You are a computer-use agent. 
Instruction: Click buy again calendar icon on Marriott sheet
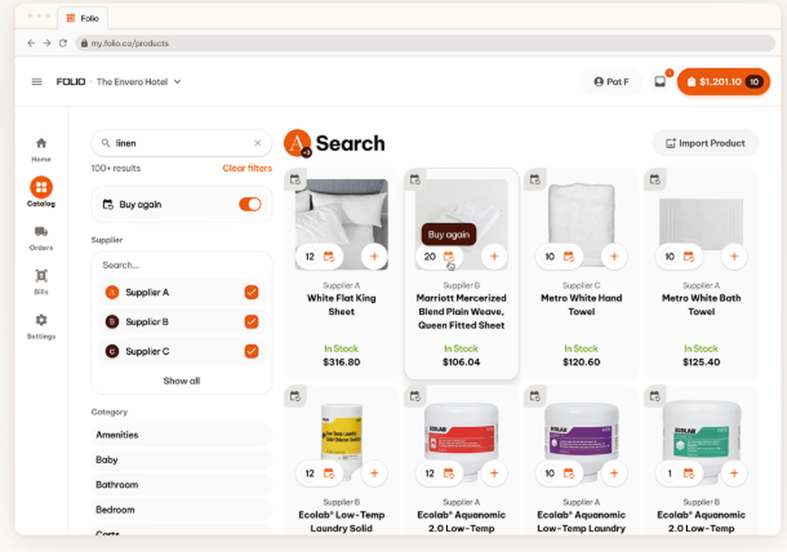pyautogui.click(x=449, y=257)
